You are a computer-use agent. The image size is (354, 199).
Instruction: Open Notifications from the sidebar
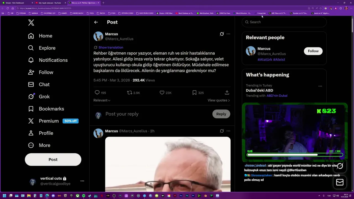(48, 60)
